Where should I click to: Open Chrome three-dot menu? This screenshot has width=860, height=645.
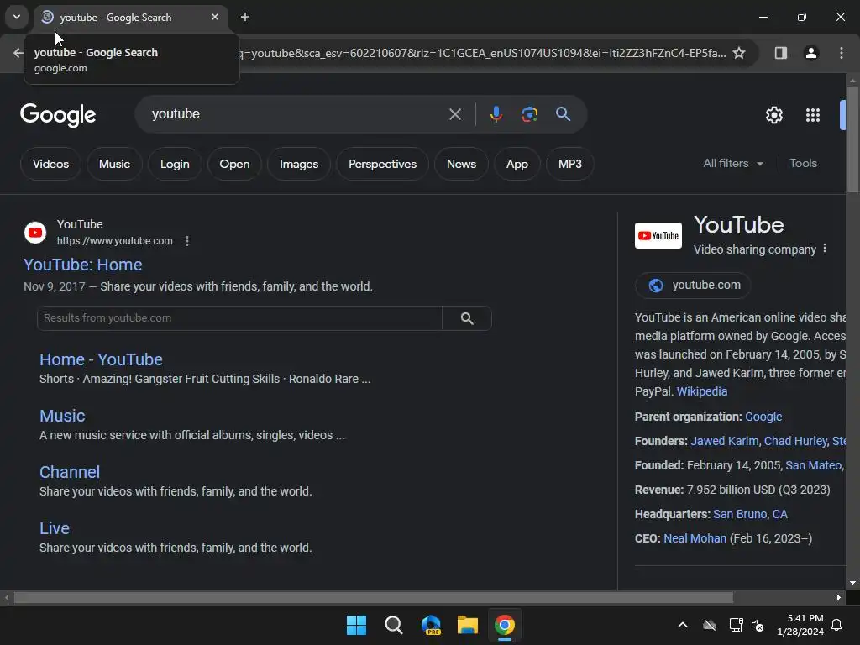pyautogui.click(x=842, y=53)
